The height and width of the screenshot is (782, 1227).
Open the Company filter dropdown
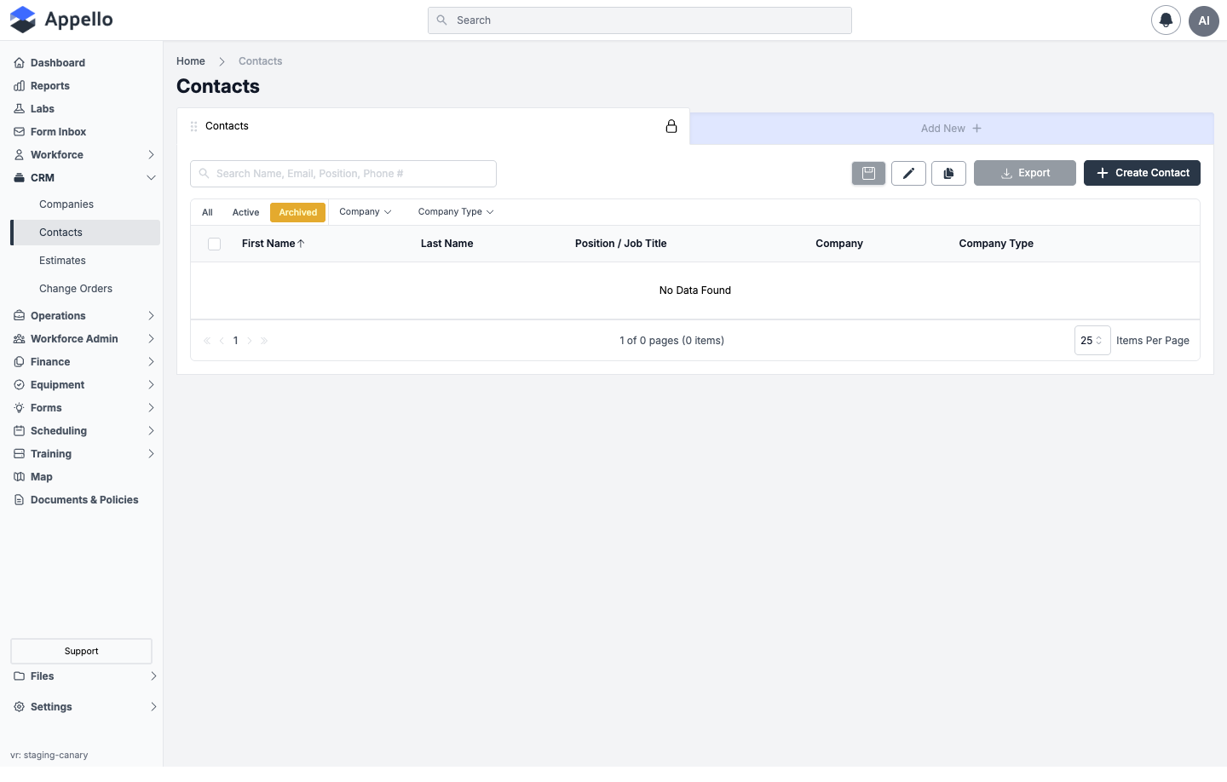pyautogui.click(x=366, y=212)
